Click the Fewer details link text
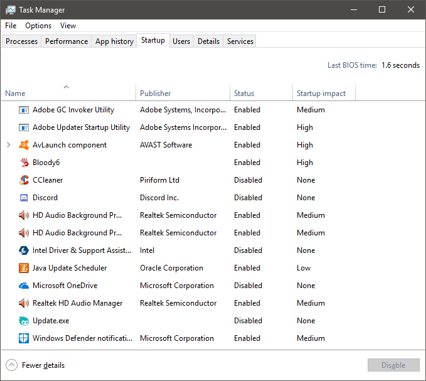This screenshot has width=426, height=381. (43, 365)
